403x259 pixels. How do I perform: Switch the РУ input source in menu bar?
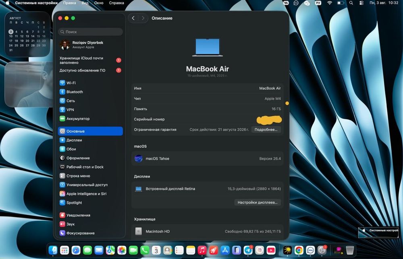coord(318,3)
